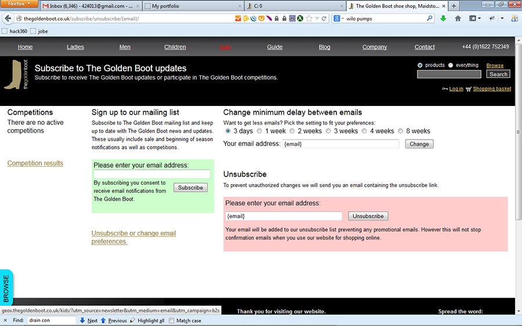Open Guide navigation menu
Screen dimensions: 522x326
coord(275,47)
